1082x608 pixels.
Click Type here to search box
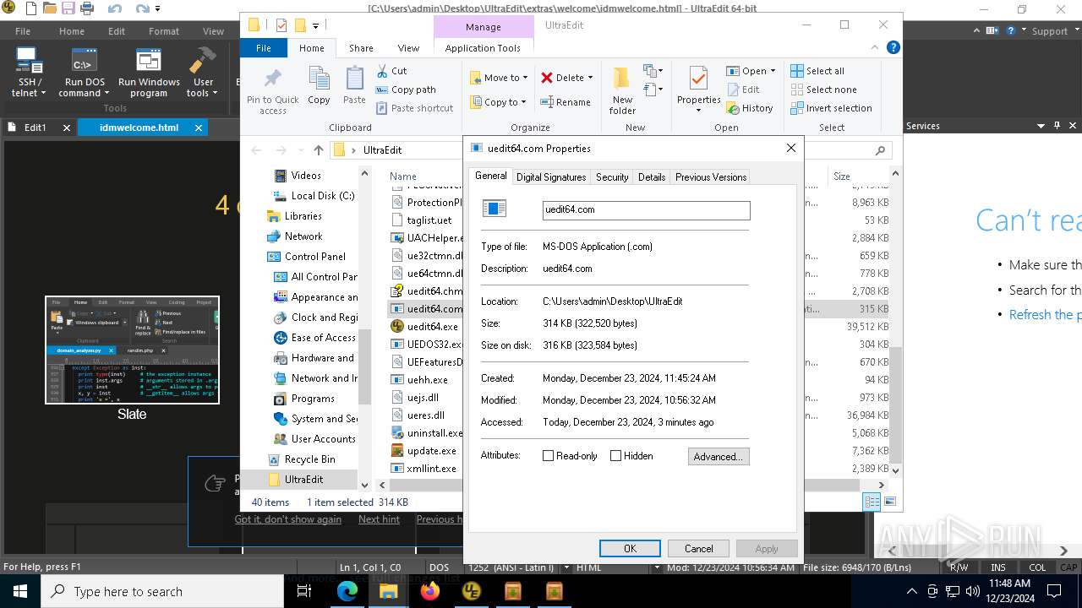click(x=162, y=591)
